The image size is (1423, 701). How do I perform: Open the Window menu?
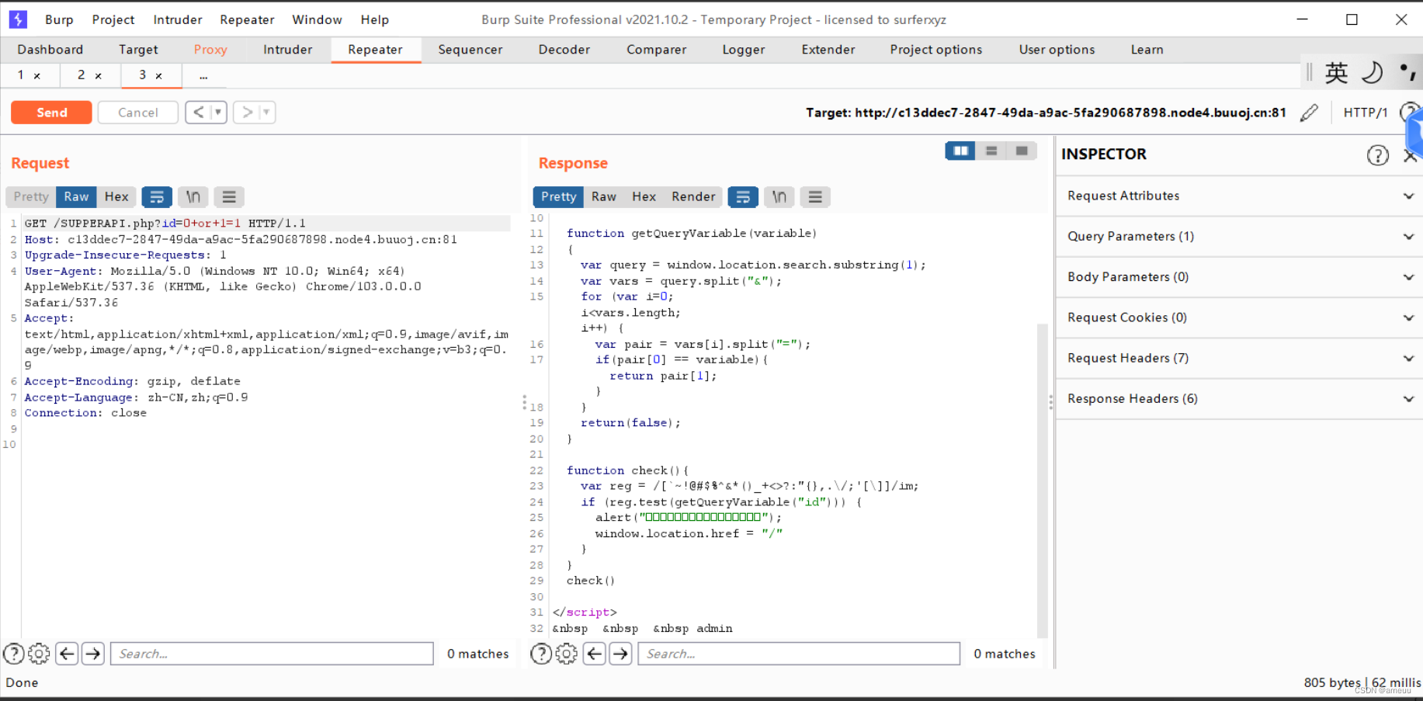[317, 20]
